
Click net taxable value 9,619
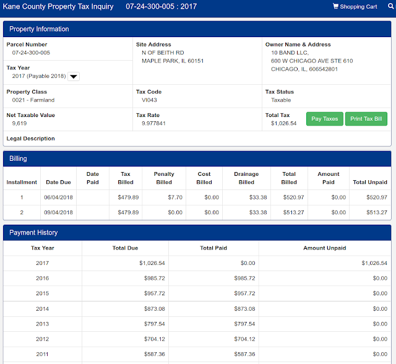pyautogui.click(x=19, y=123)
